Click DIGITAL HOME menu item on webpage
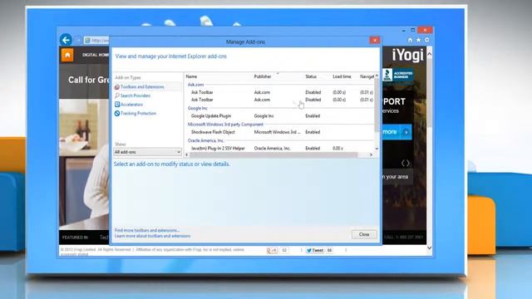Image resolution: width=532 pixels, height=299 pixels. pos(96,55)
